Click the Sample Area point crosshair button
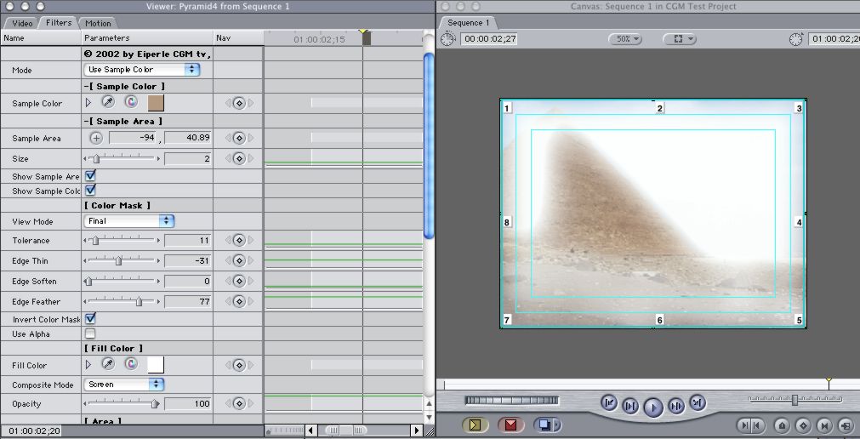Viewport: 860px width, 439px height. (96, 138)
